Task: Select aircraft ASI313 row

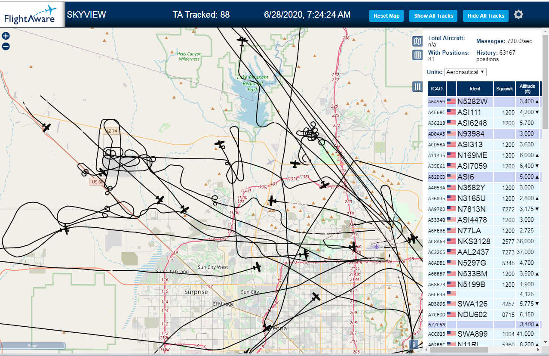Action: point(484,145)
